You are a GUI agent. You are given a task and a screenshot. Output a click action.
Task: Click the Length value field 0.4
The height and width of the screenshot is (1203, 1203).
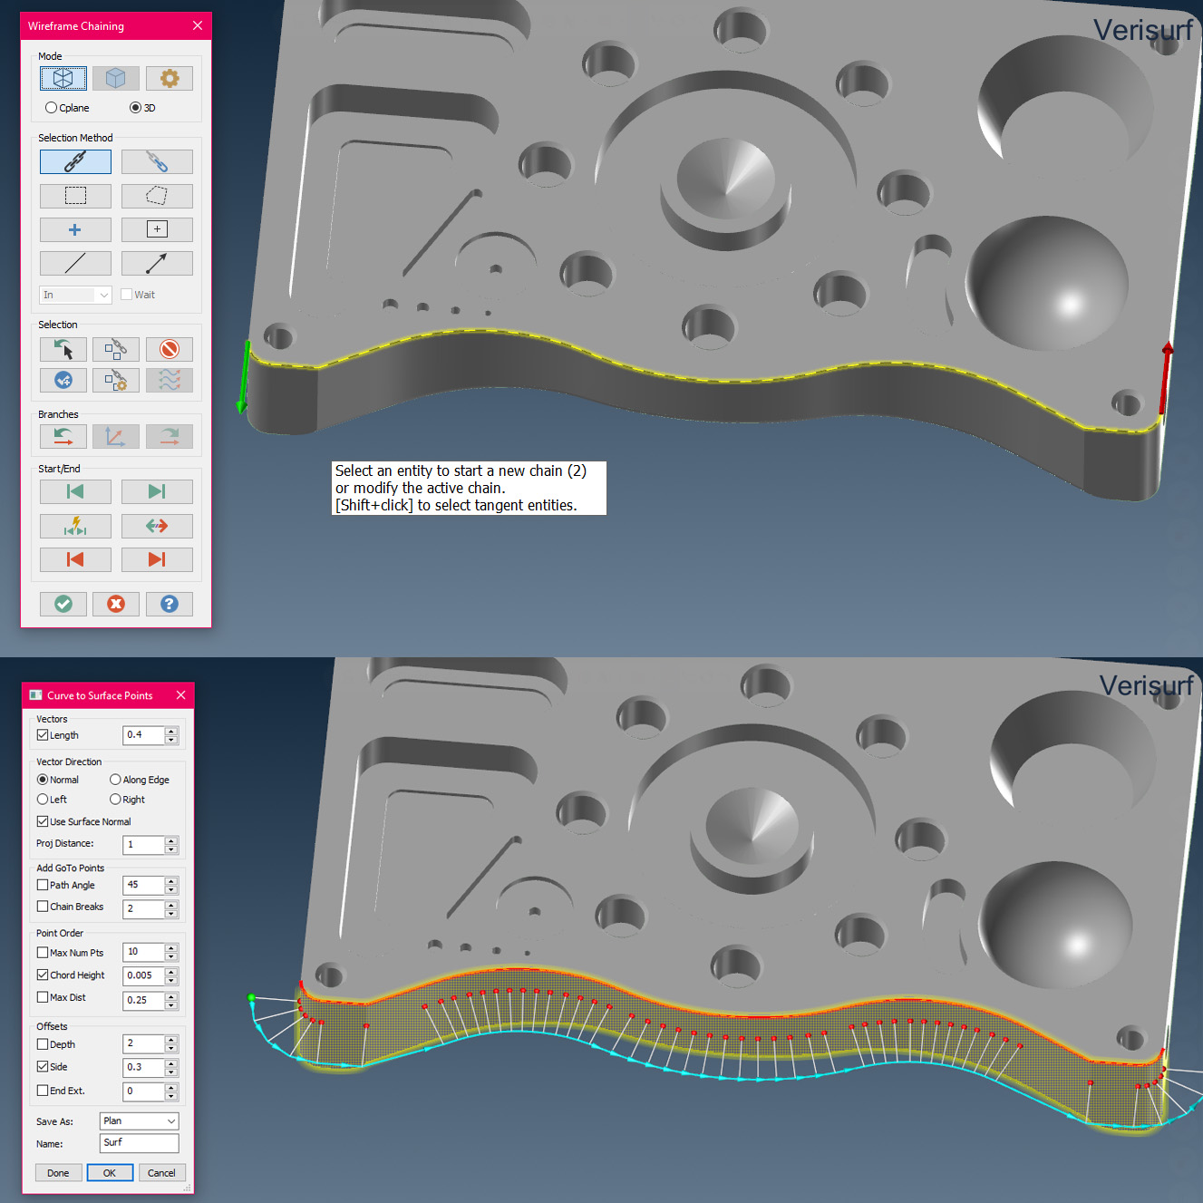click(x=143, y=735)
